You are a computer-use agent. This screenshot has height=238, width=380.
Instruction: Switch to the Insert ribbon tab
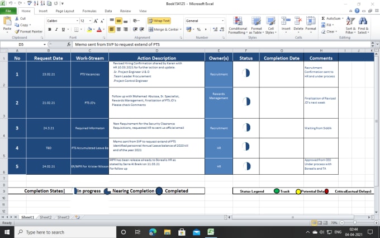[43, 11]
